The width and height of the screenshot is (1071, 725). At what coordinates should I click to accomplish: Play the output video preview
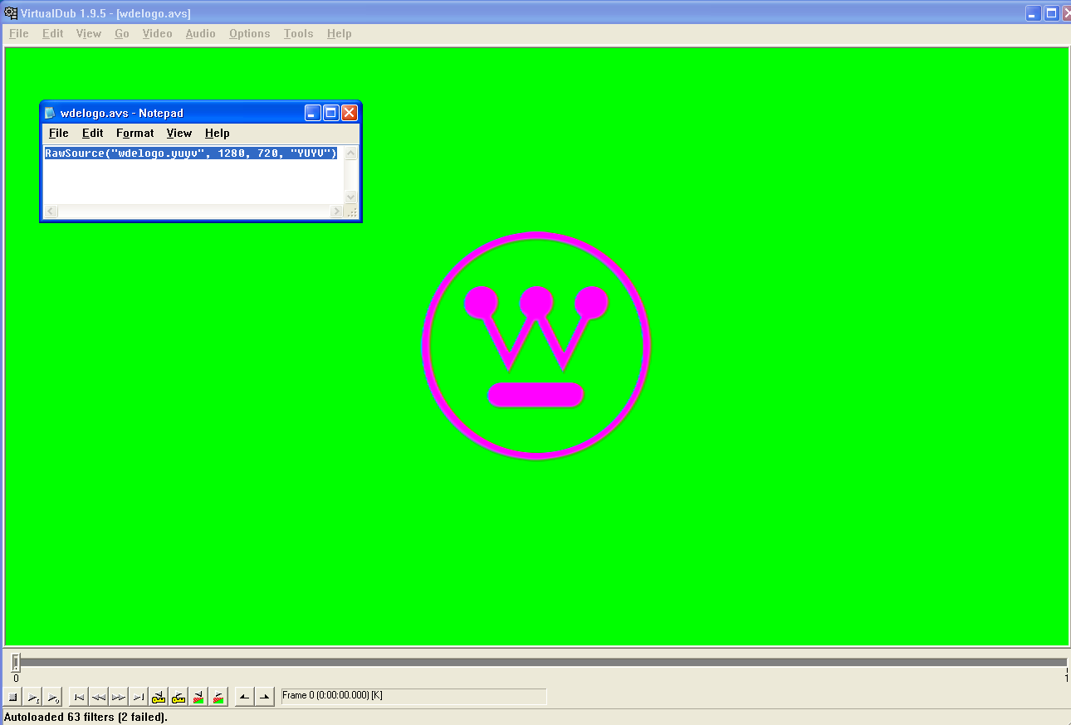(x=52, y=697)
